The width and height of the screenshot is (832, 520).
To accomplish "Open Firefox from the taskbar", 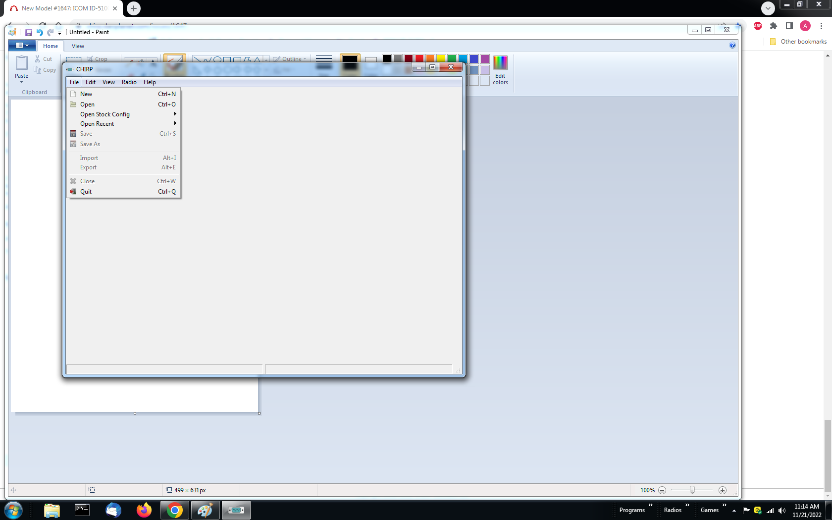I will click(144, 510).
